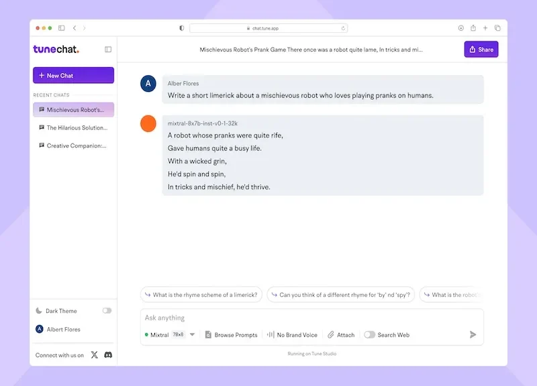This screenshot has width=537, height=386.
Task: Click the Safari share icon
Action: 473,28
